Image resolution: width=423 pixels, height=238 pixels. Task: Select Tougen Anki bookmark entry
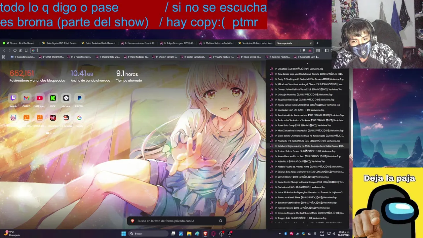307,218
